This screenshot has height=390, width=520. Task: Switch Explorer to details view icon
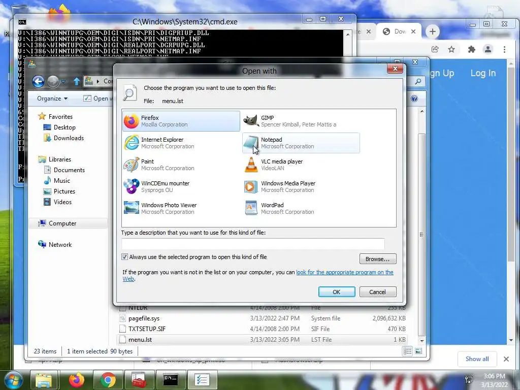[408, 351]
